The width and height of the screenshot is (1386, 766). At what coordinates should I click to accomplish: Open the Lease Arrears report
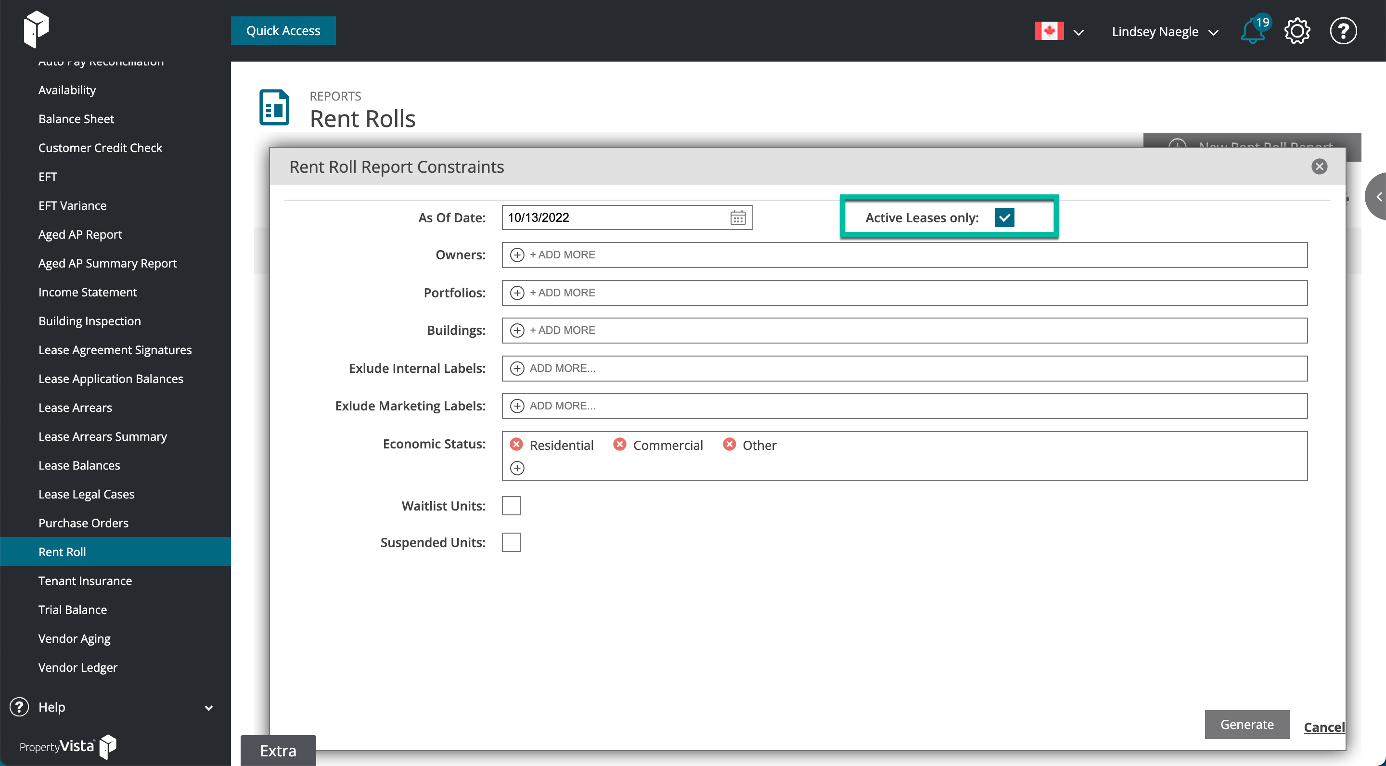[x=76, y=408]
